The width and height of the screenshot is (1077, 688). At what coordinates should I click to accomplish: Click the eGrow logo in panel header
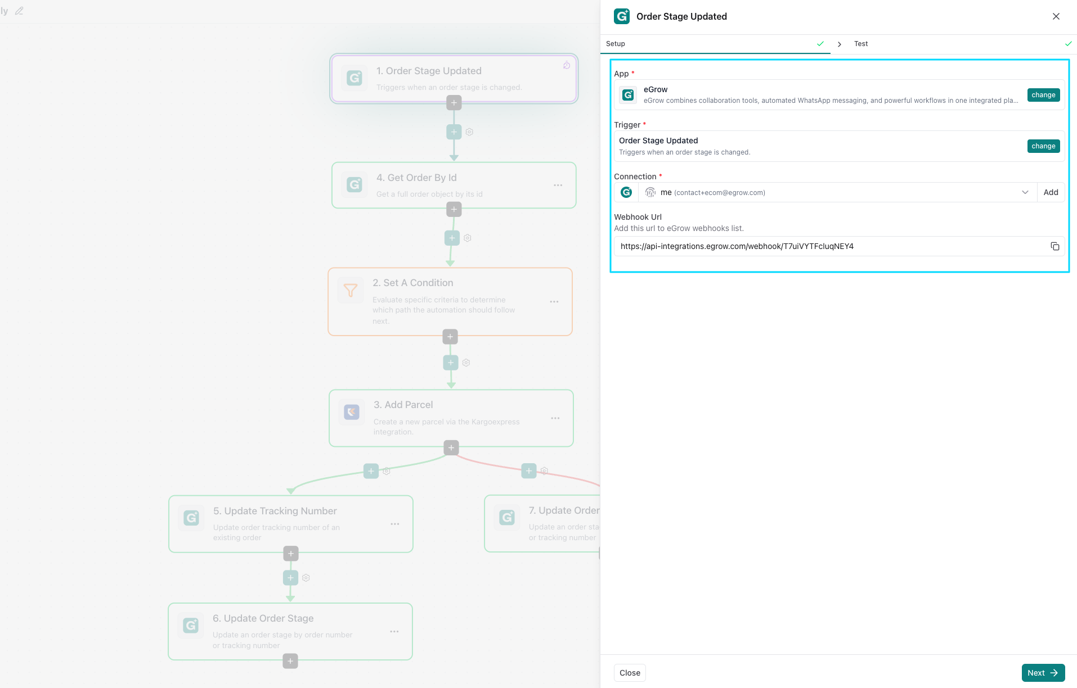pyautogui.click(x=622, y=16)
